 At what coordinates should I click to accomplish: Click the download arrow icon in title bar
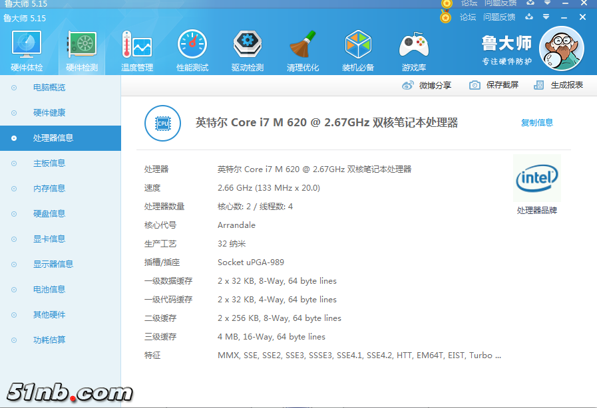[528, 17]
